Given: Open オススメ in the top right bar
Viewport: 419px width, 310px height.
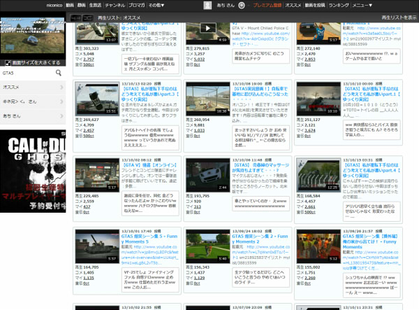Looking at the screenshot, I should (x=293, y=5).
